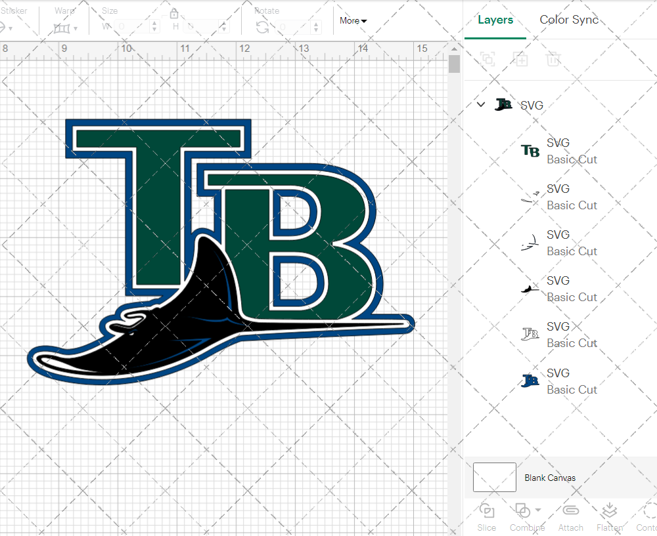Toggle the aspect ratio lock icon
Screen dimensions: 657x536
tap(174, 14)
